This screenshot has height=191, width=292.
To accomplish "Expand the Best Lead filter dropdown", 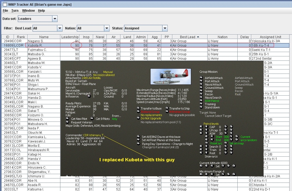I will (60, 28).
